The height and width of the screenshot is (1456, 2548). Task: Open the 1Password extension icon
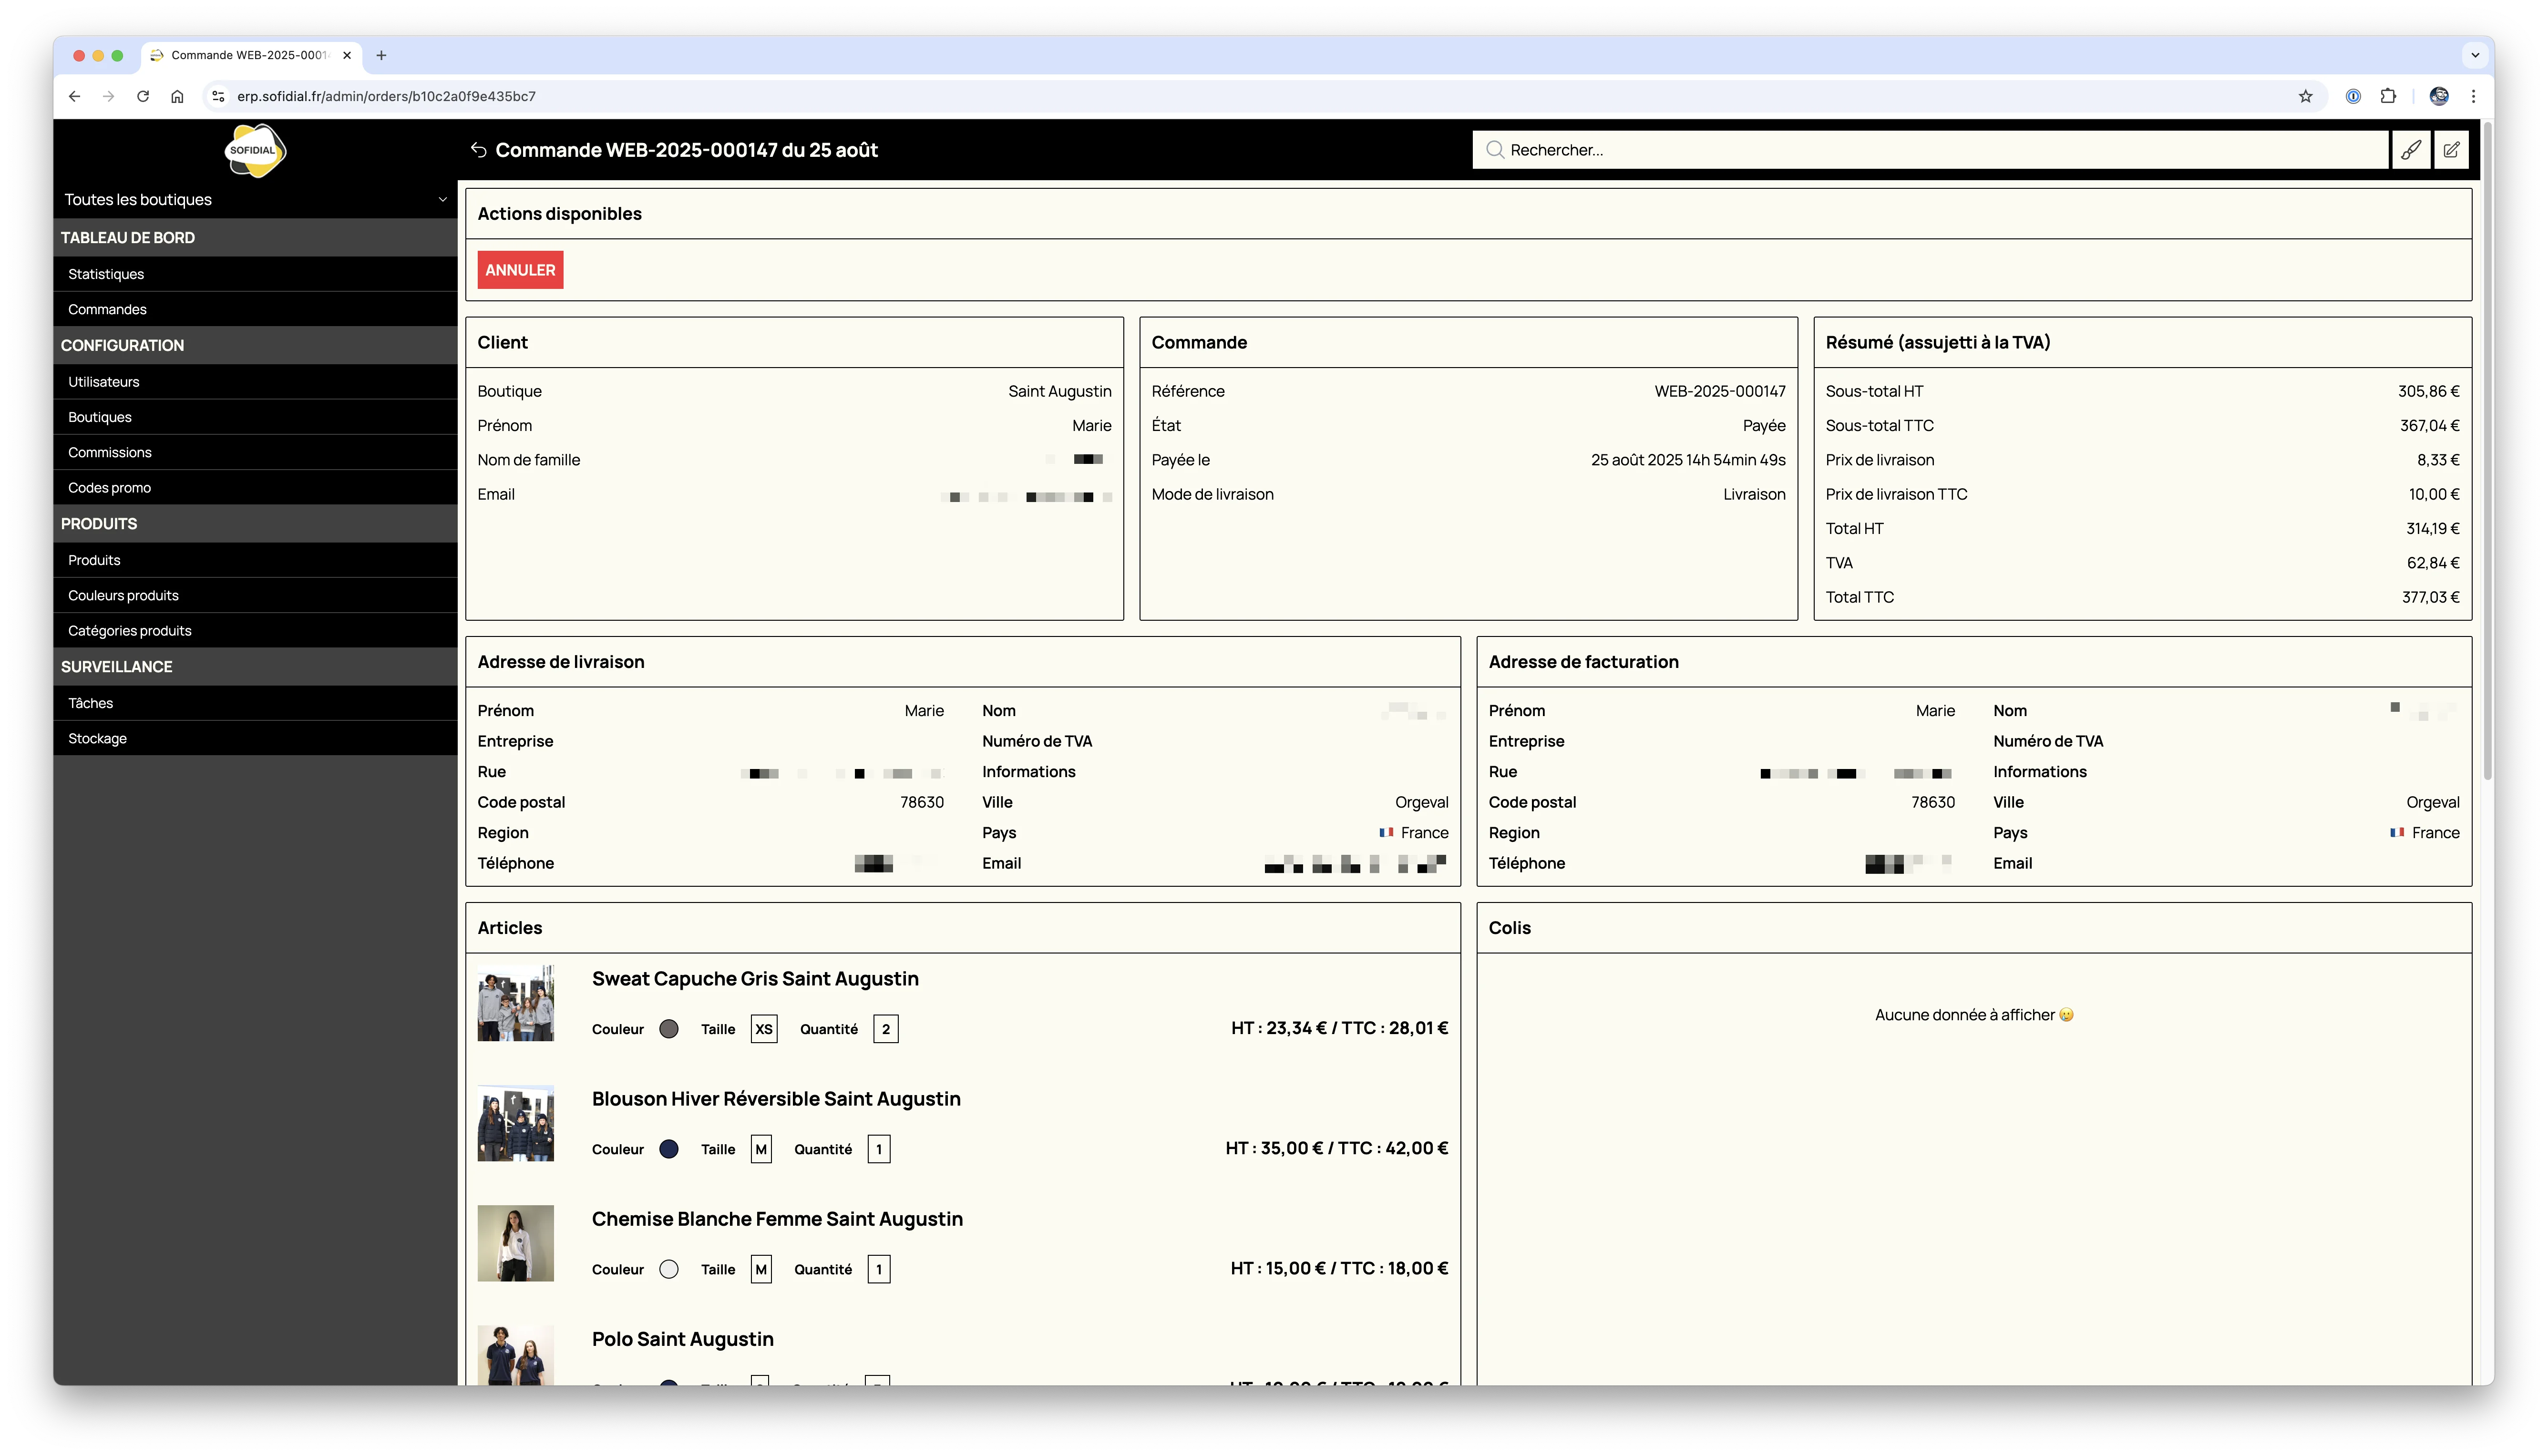2353,96
